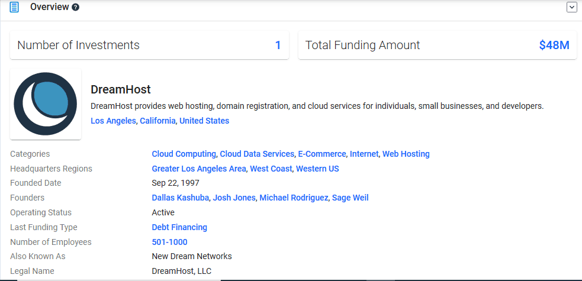Open the California location link
Image resolution: width=582 pixels, height=281 pixels.
(157, 121)
